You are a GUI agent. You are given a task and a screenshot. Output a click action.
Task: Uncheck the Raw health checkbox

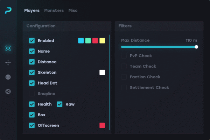coord(59,104)
